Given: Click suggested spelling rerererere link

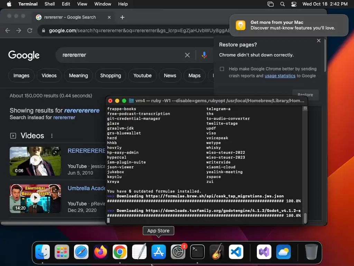Looking at the screenshot, I should 82,110.
